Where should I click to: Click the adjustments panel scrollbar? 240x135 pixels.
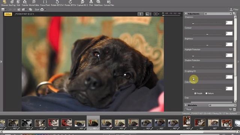click(x=235, y=59)
